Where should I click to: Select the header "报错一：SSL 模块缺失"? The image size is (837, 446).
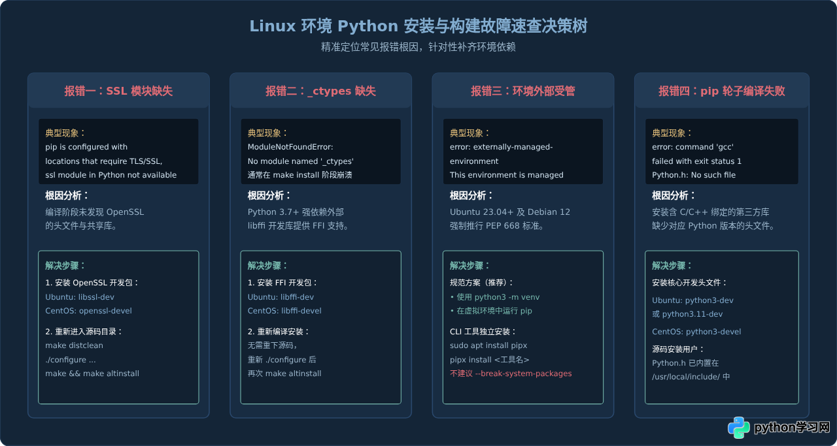point(118,91)
